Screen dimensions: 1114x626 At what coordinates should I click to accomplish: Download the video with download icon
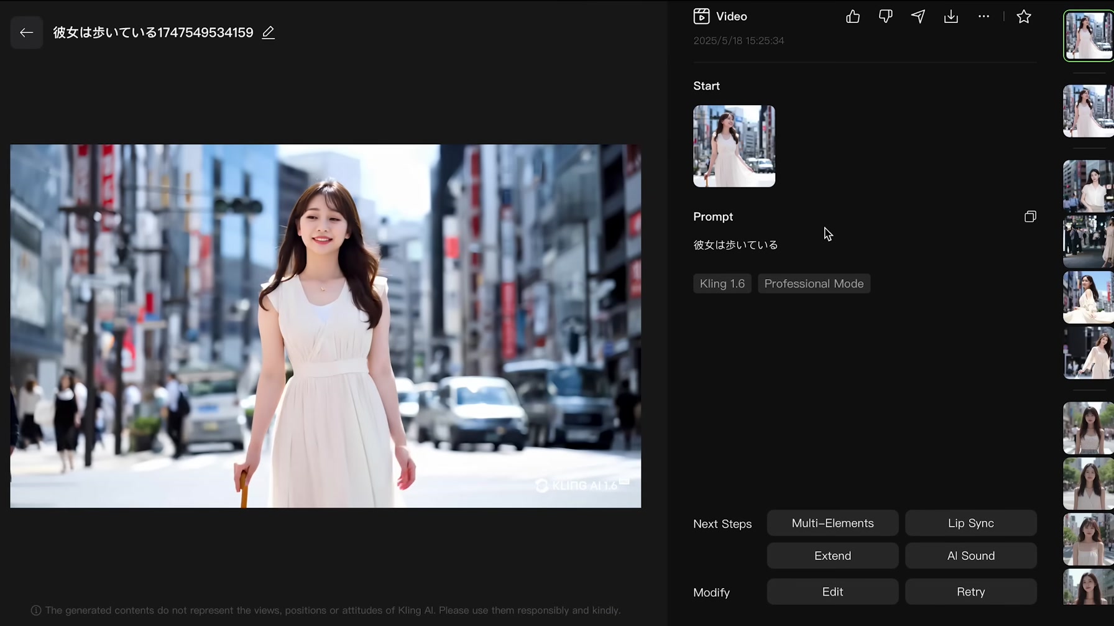pos(951,17)
